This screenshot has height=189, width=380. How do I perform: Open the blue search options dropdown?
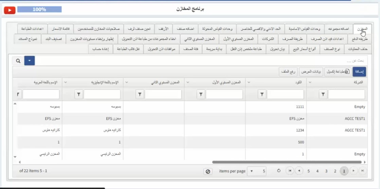tap(30, 61)
